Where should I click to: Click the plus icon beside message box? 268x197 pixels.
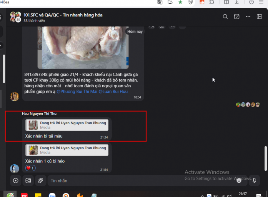click(x=15, y=180)
